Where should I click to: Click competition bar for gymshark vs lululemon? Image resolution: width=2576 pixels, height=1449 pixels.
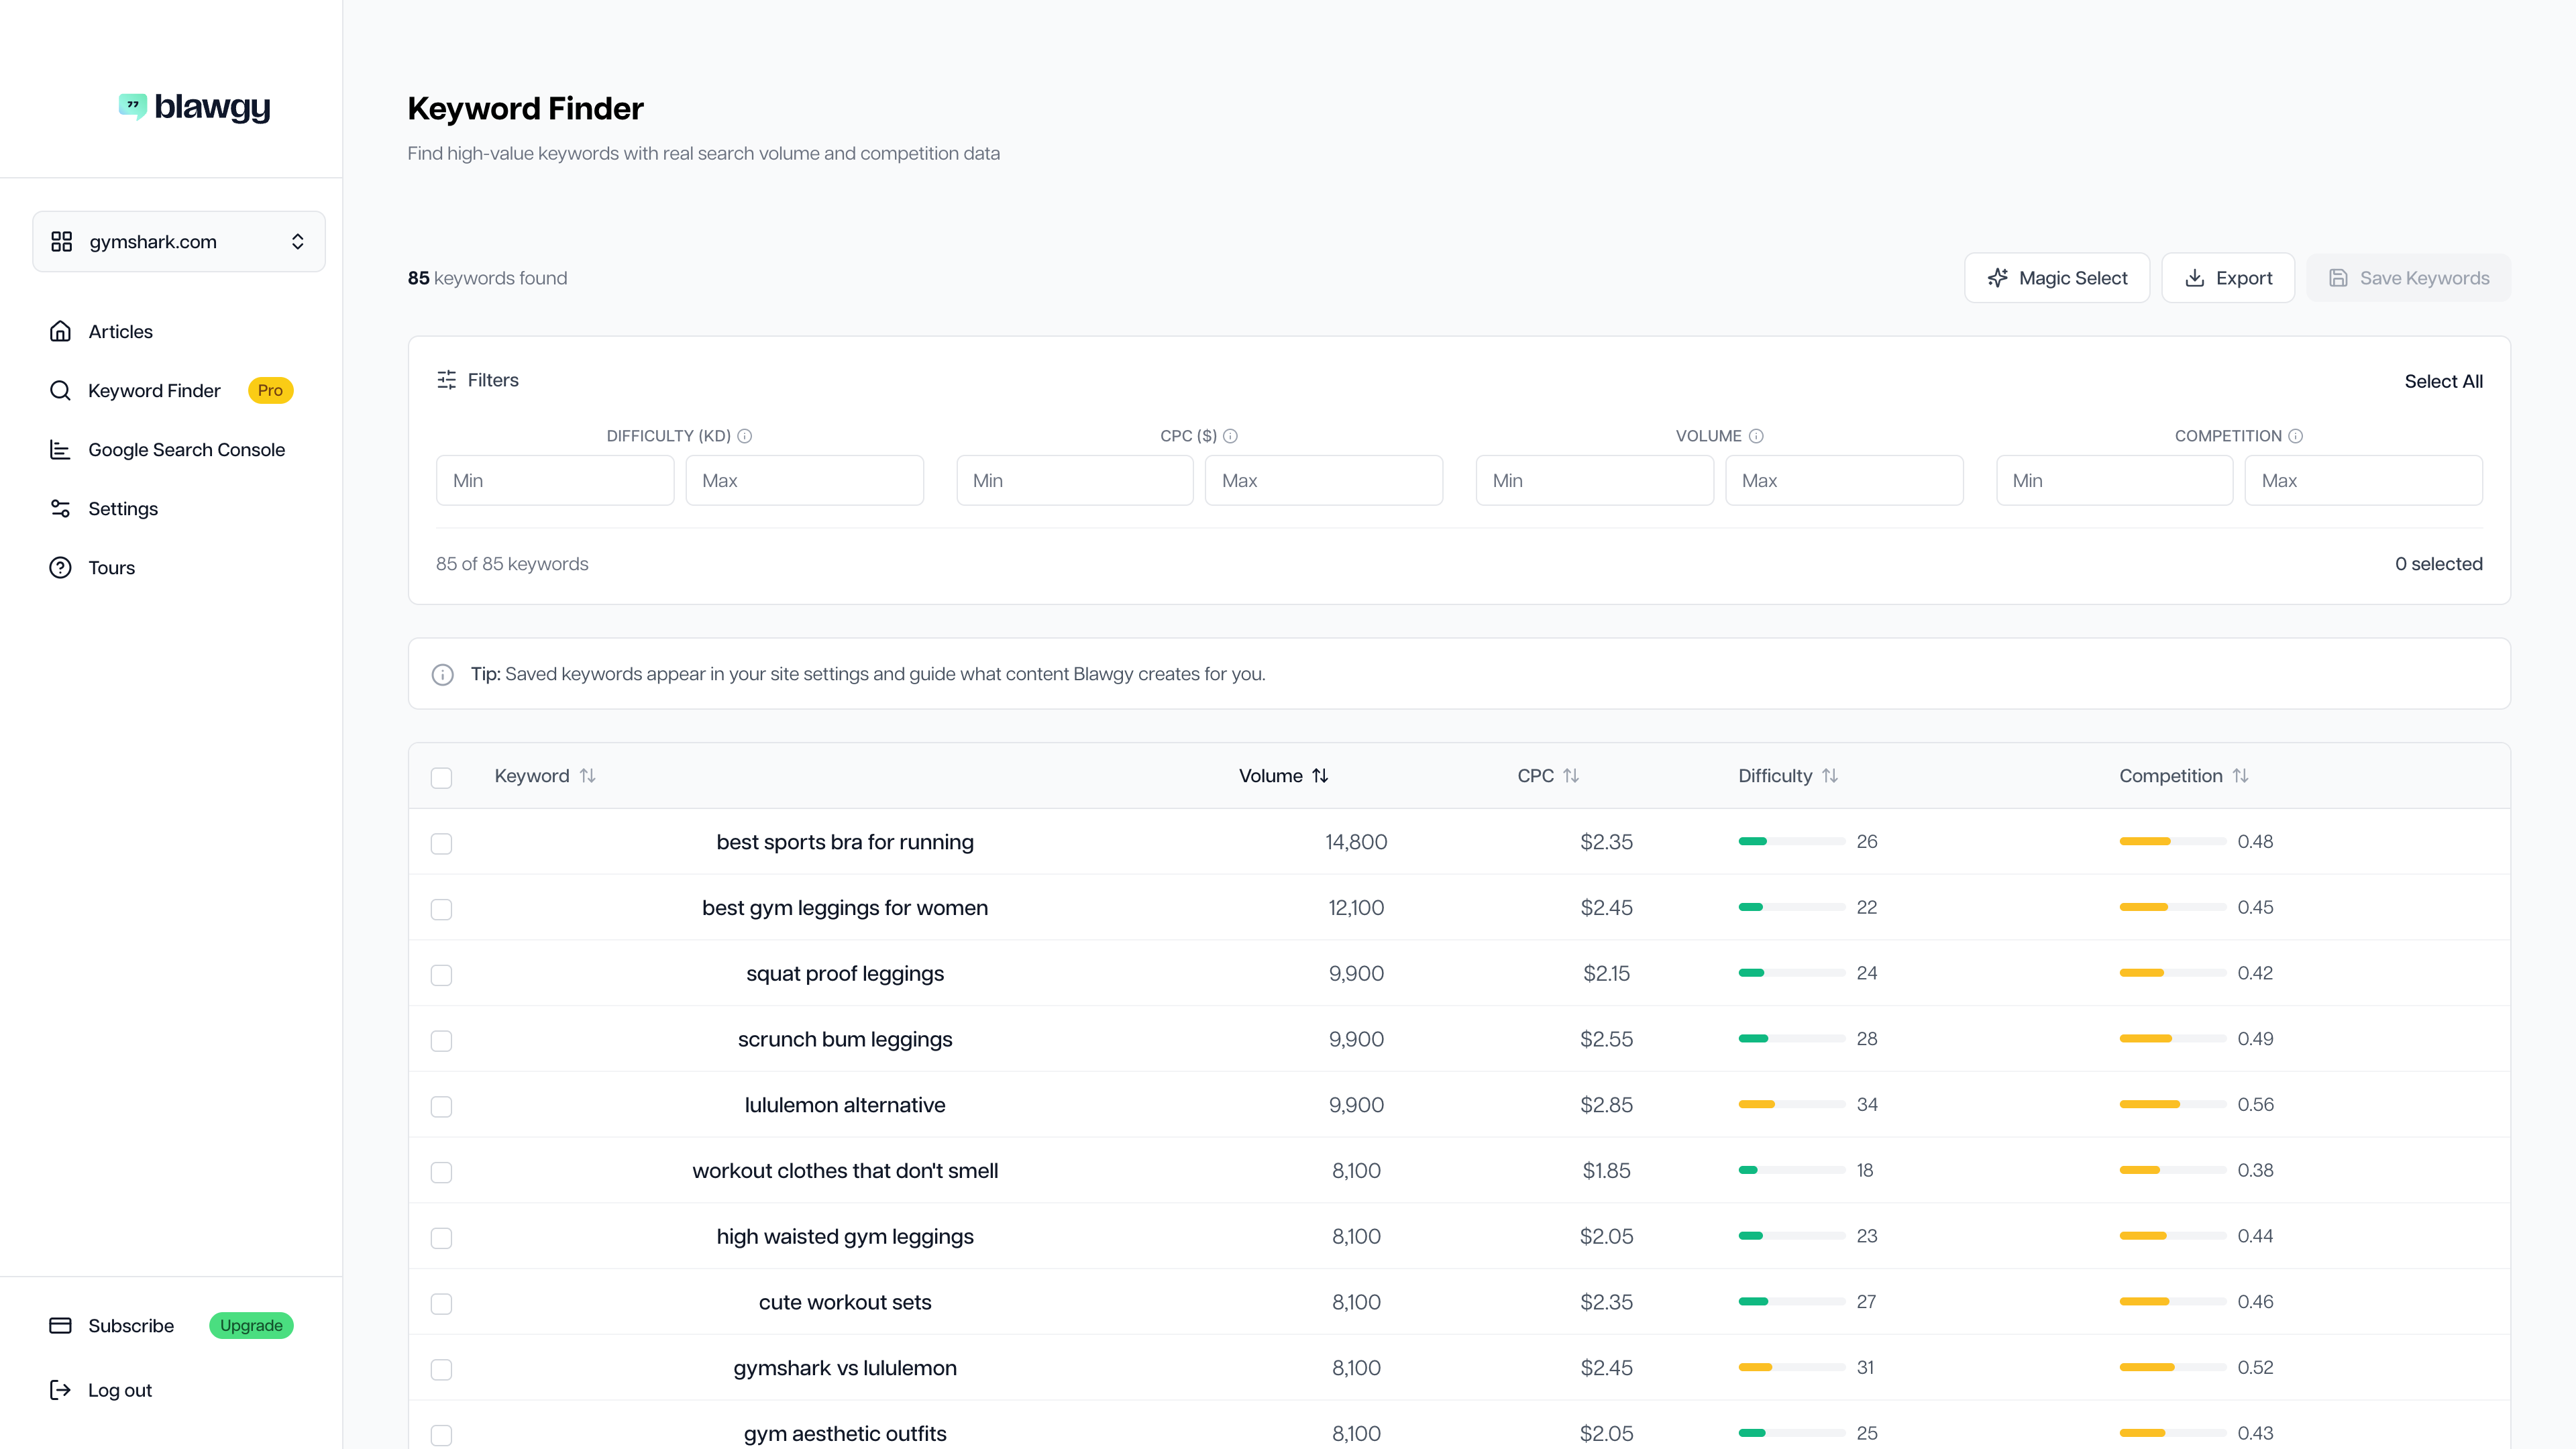[x=2172, y=1367]
